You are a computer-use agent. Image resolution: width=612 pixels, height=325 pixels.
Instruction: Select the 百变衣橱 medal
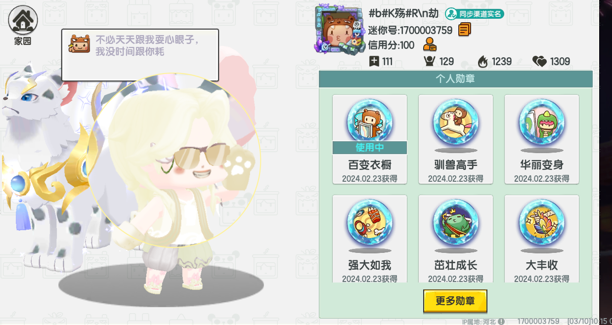(x=370, y=139)
